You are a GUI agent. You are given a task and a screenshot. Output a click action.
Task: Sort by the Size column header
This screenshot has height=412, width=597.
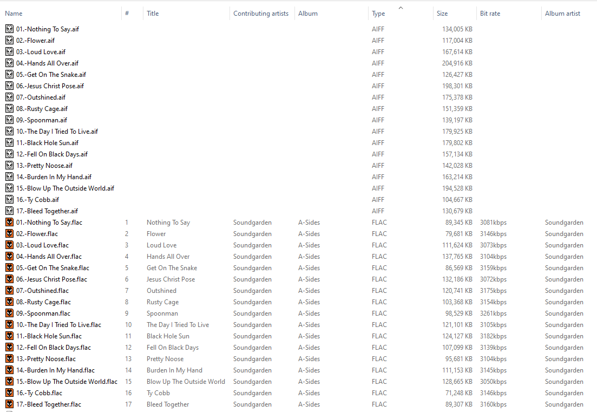coord(442,14)
